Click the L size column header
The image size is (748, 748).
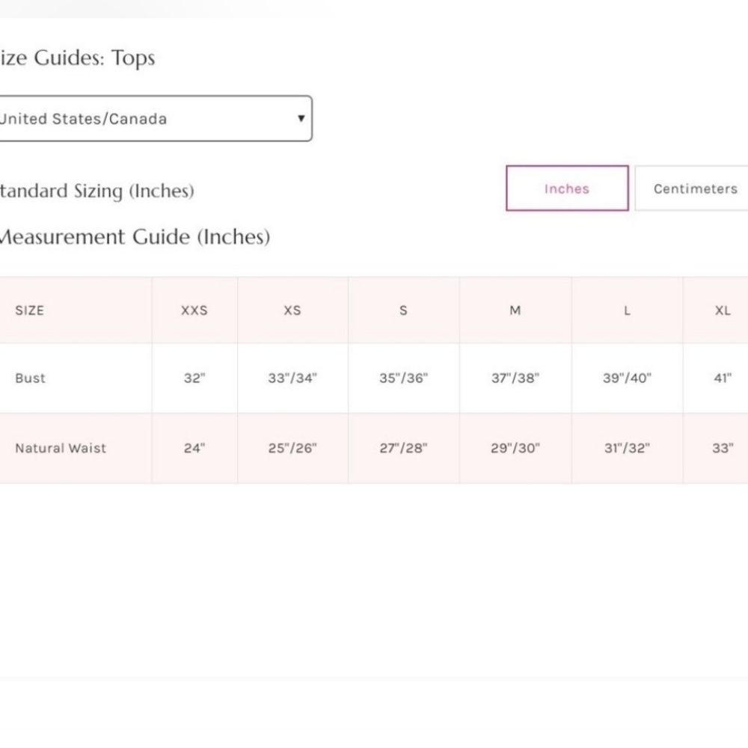click(x=627, y=310)
